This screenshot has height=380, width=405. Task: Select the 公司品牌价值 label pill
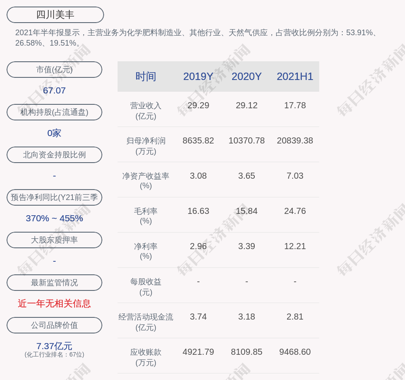[54, 325]
